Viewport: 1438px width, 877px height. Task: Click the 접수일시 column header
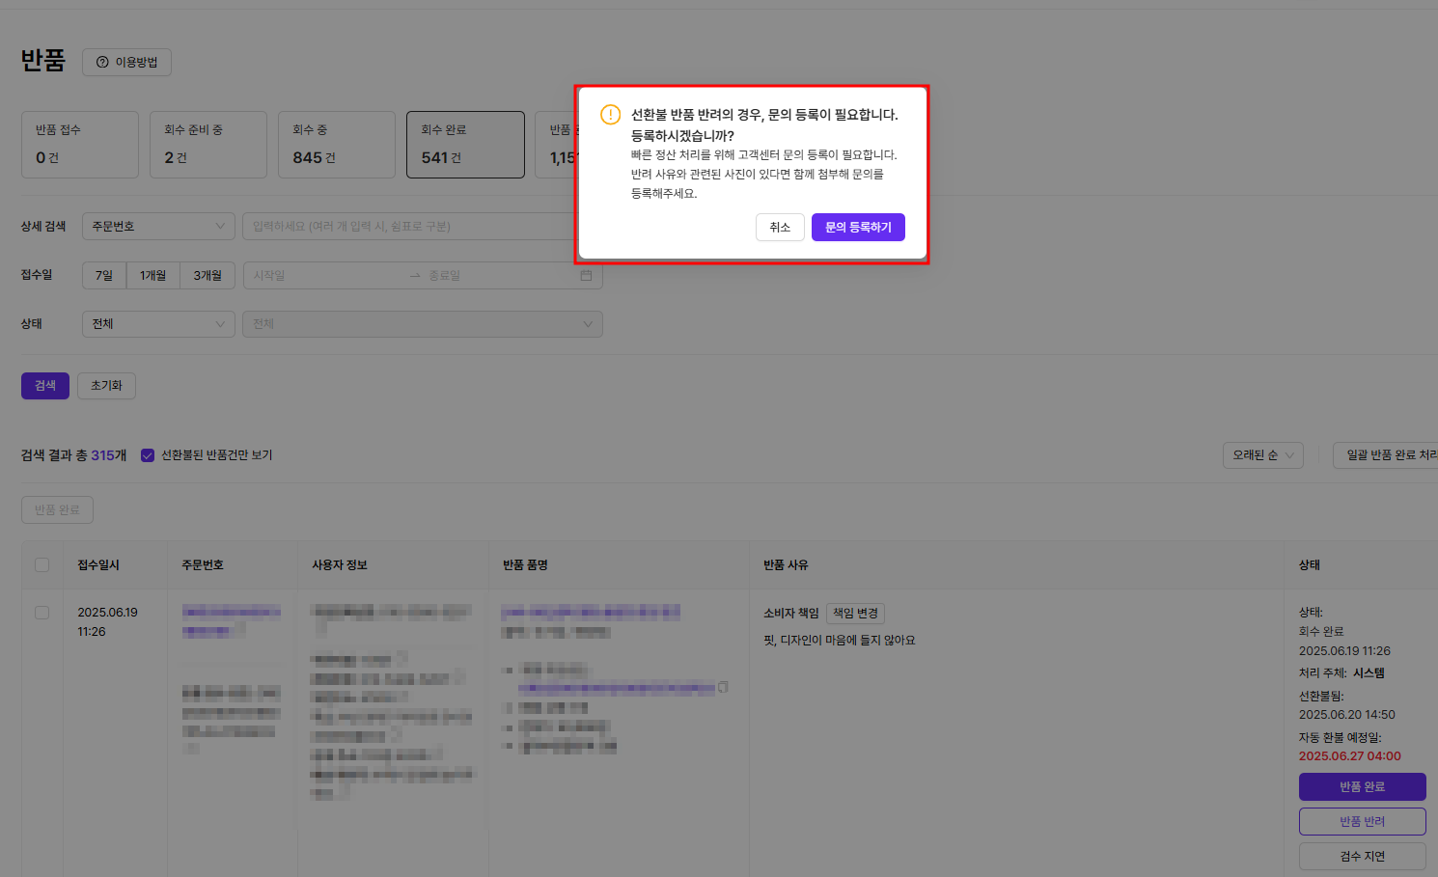tap(98, 564)
